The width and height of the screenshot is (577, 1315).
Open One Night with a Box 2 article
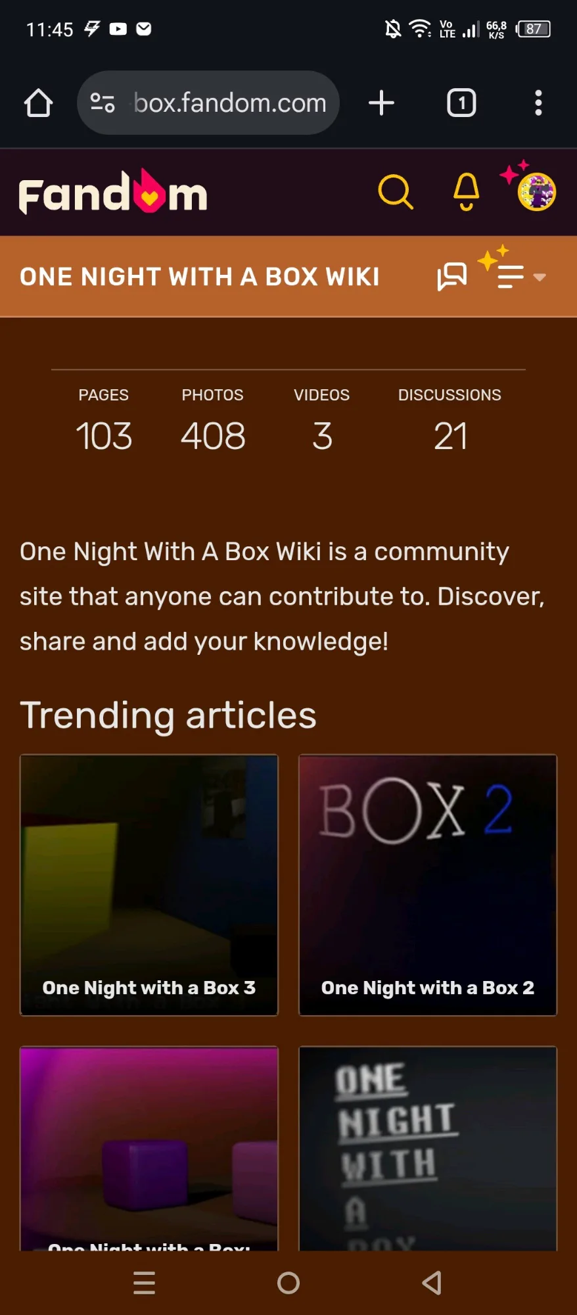click(x=428, y=885)
